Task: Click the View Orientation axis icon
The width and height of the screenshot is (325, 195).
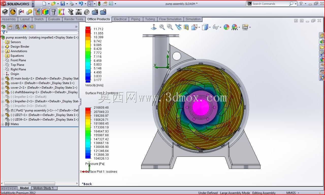Action: 154,27
